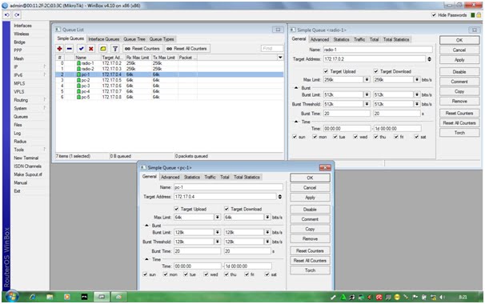This screenshot has height=304, width=485.
Task: Open Queues in the left sidebar menu
Action: [x=21, y=117]
